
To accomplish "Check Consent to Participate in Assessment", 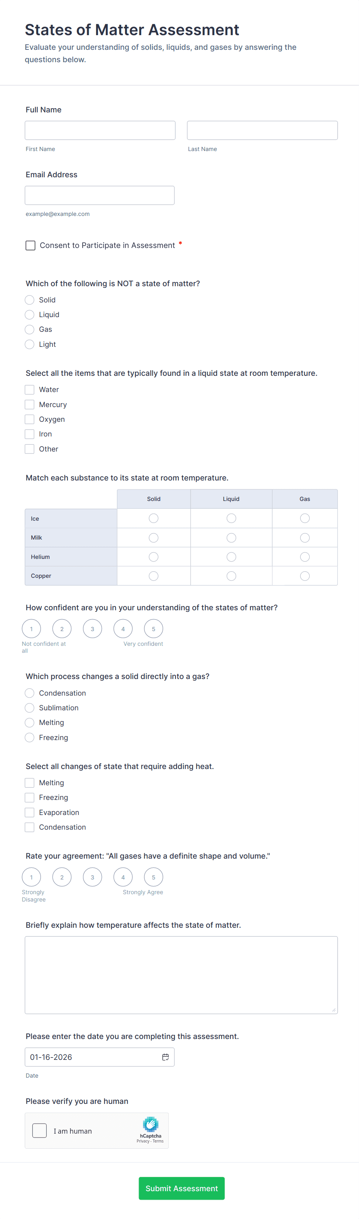I will [30, 245].
